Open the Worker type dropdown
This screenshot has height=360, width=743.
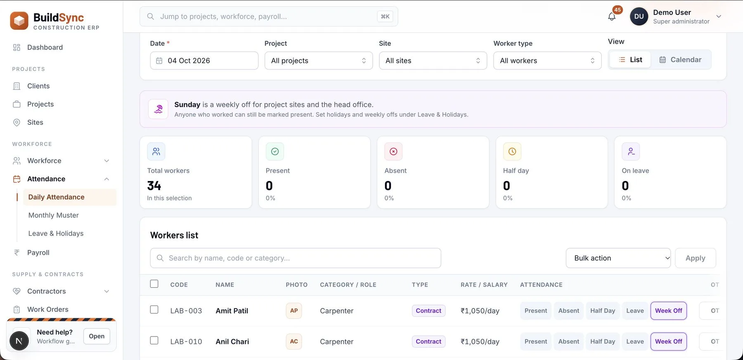[547, 61]
